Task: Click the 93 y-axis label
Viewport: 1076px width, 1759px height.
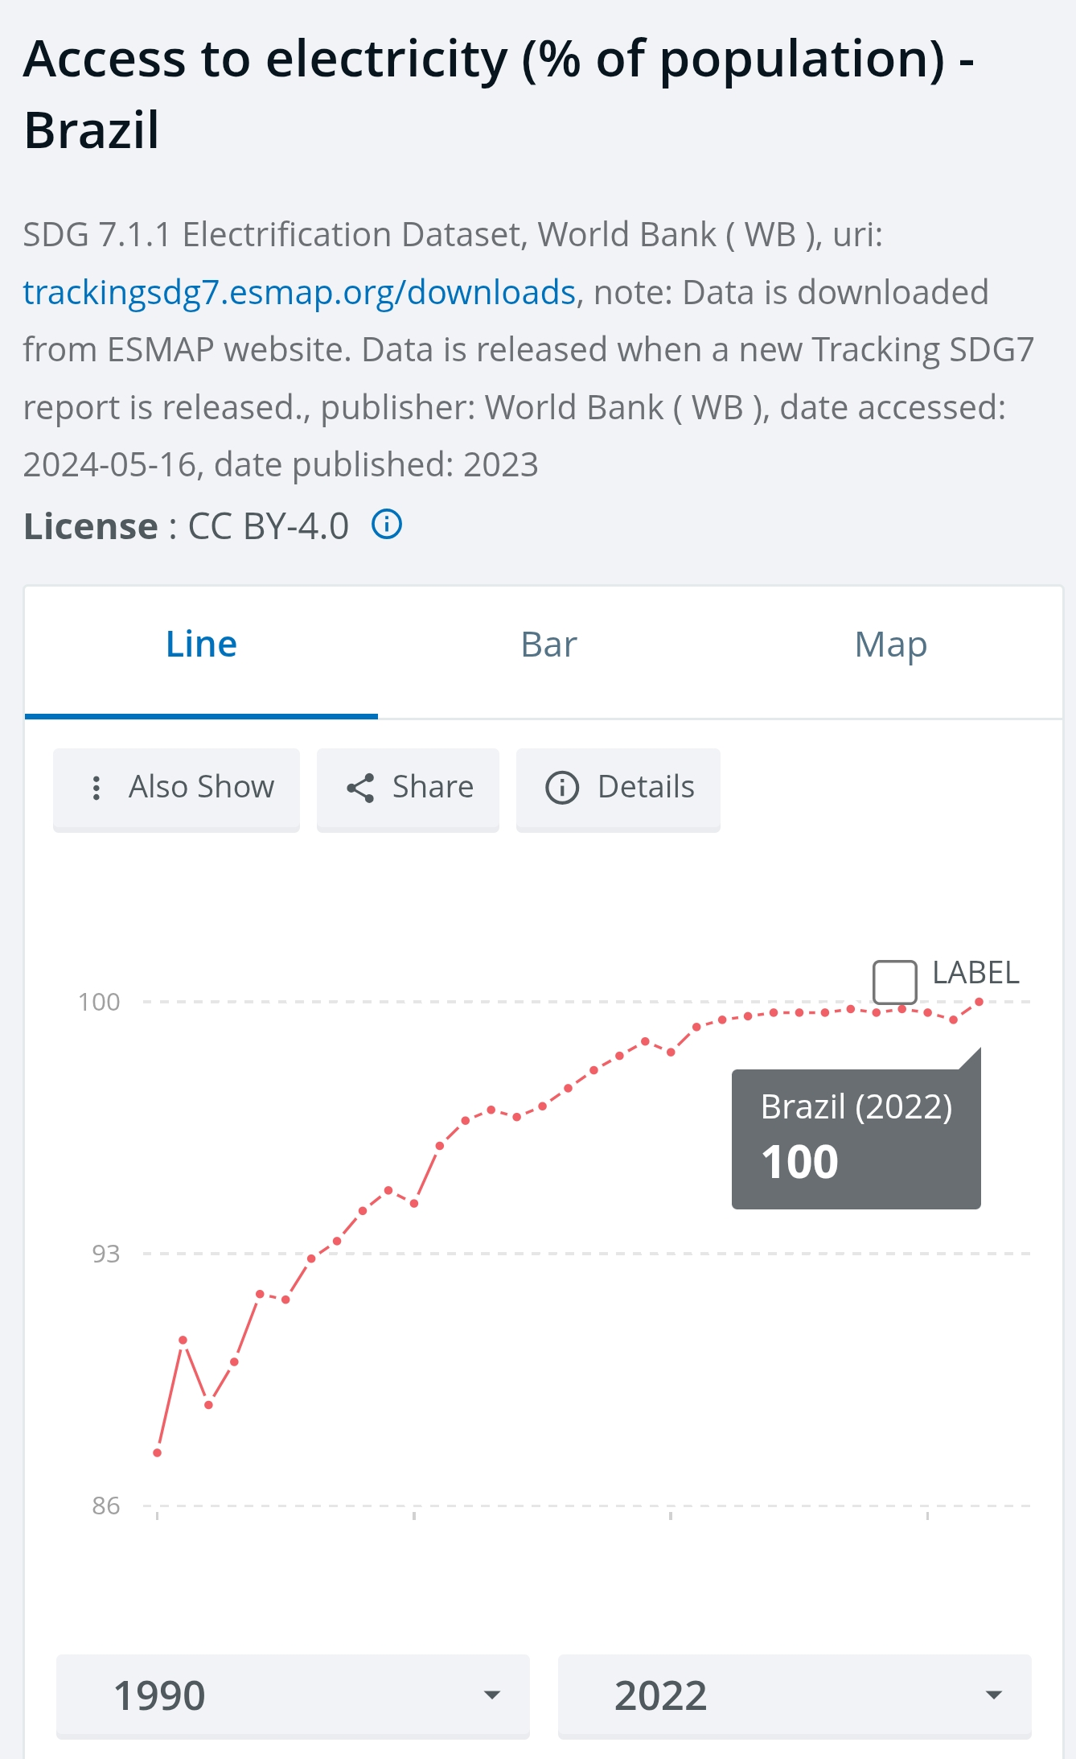Action: tap(106, 1254)
